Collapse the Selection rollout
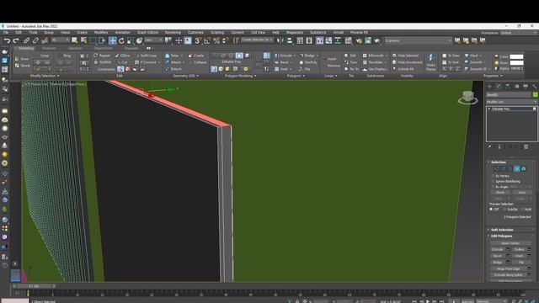The height and width of the screenshot is (303, 539). pyautogui.click(x=498, y=162)
